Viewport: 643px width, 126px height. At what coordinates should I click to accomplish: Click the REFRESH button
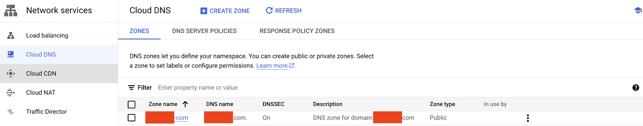click(284, 11)
